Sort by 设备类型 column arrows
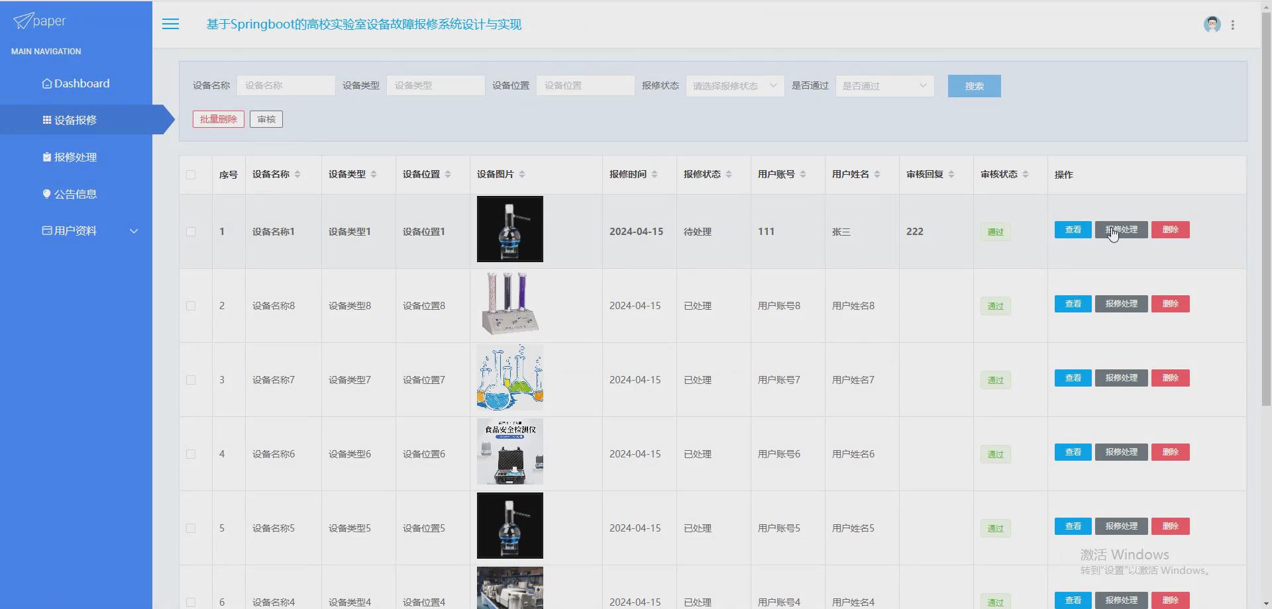 click(x=374, y=174)
